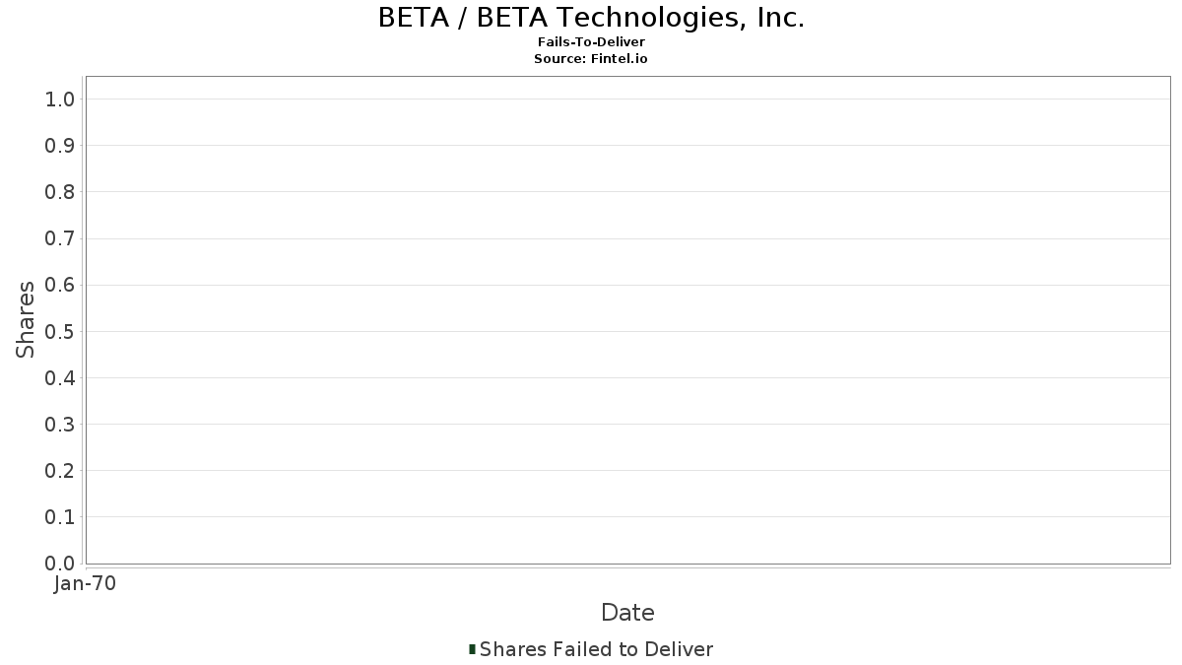The image size is (1182, 665).
Task: Click the 0.5 y-axis tick label
Action: pos(60,331)
